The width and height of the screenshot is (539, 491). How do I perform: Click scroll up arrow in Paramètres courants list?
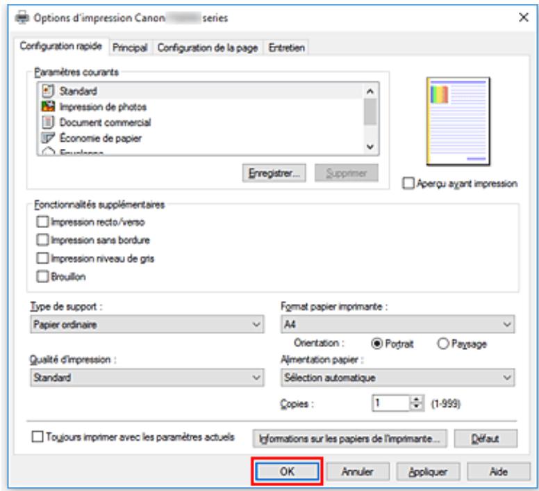coord(370,91)
